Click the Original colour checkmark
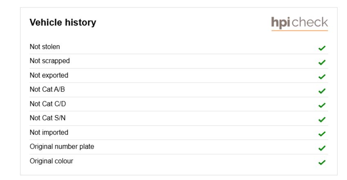The width and height of the screenshot is (347, 180). (322, 162)
